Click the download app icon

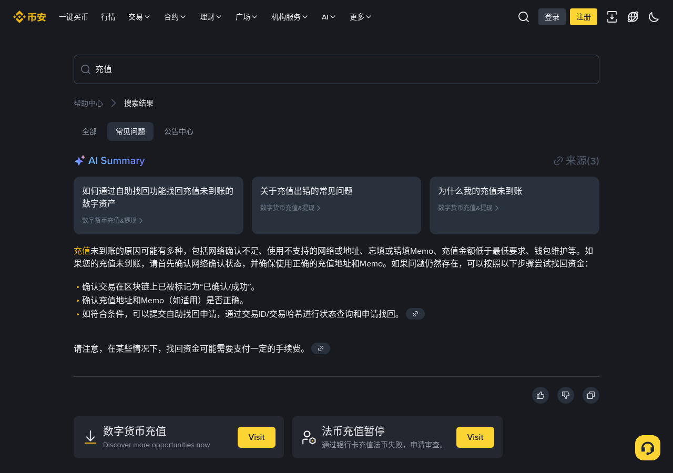[612, 17]
